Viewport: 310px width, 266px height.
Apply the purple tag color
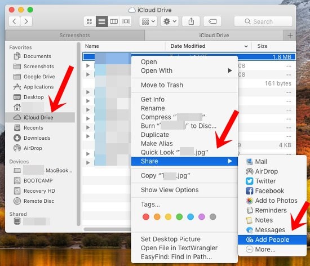click(x=202, y=217)
